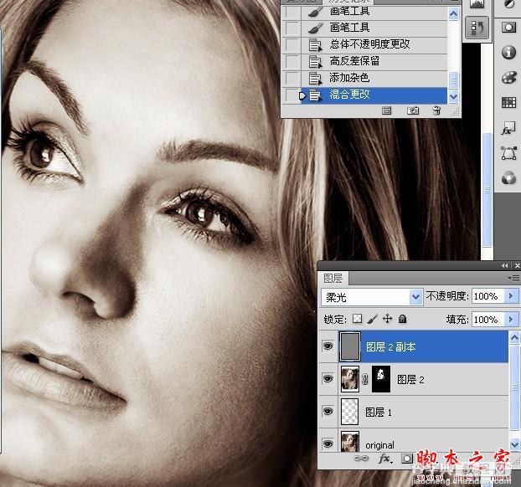Open the 填充 fill slider arrow
The height and width of the screenshot is (487, 521).
[x=511, y=320]
